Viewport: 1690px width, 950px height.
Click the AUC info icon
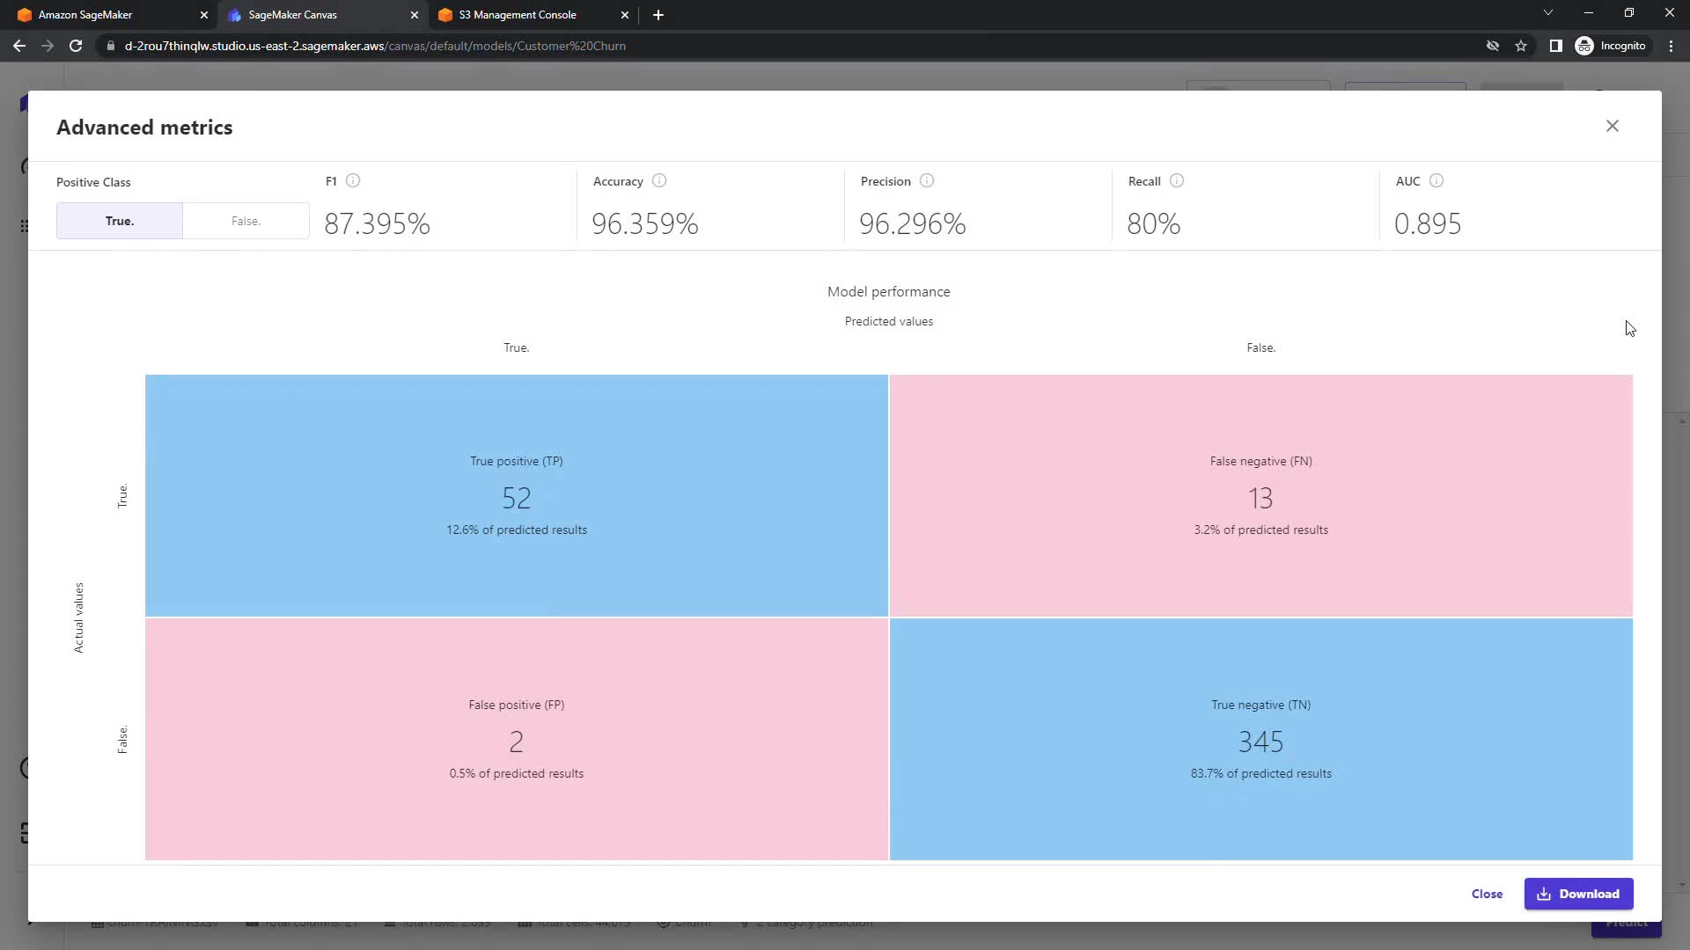pos(1436,180)
